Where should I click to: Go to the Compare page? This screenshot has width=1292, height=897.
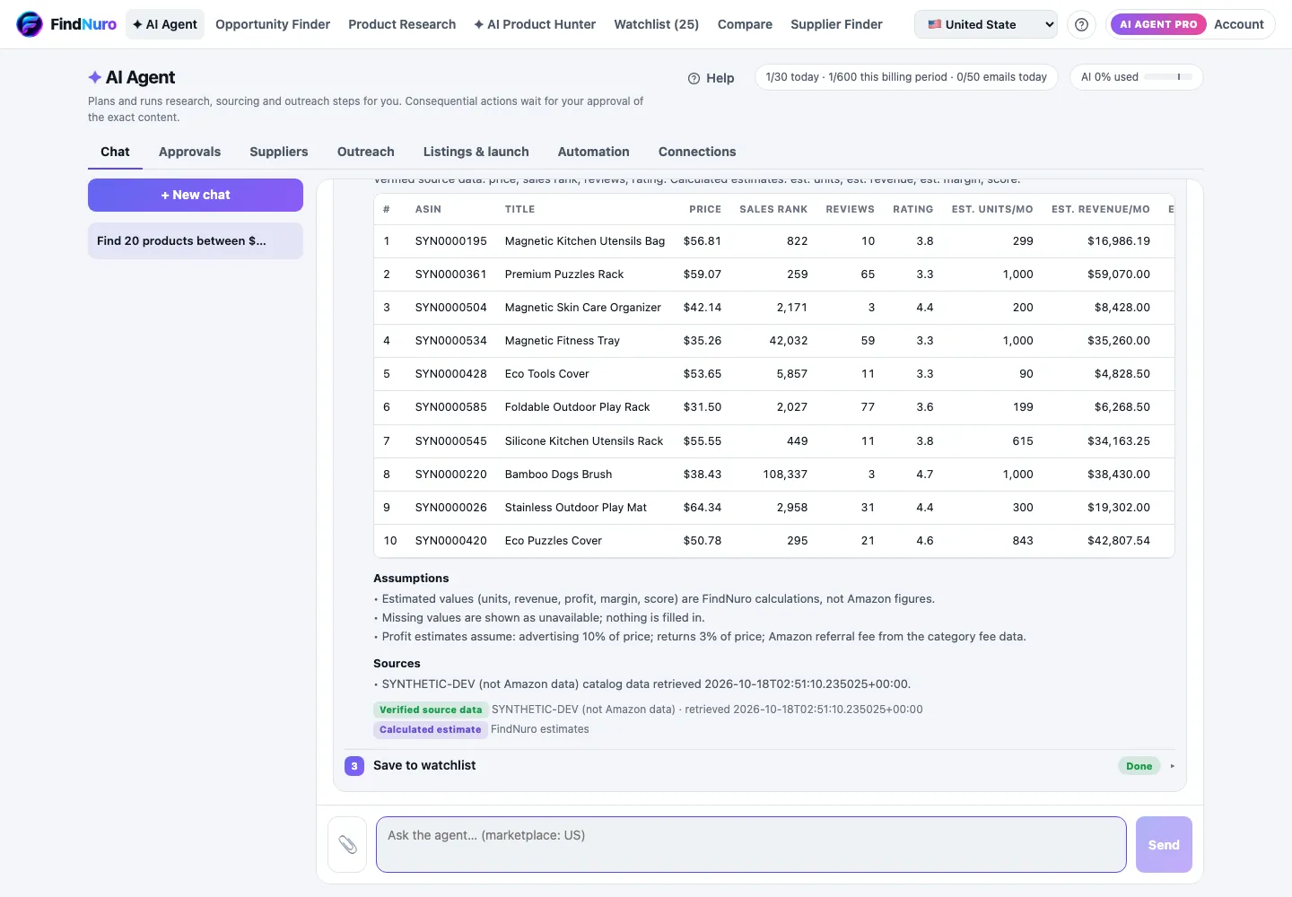coord(745,24)
